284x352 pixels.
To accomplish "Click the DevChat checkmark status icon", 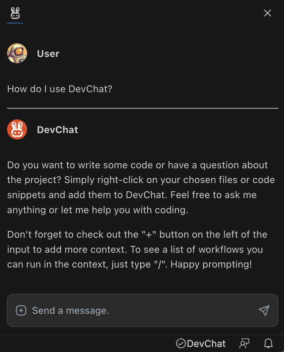I will [x=181, y=343].
